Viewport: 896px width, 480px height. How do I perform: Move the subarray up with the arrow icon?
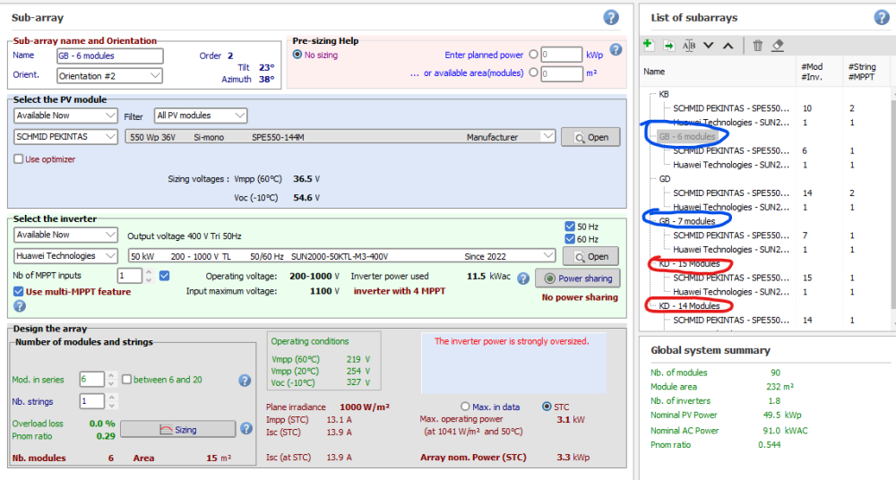(x=728, y=45)
